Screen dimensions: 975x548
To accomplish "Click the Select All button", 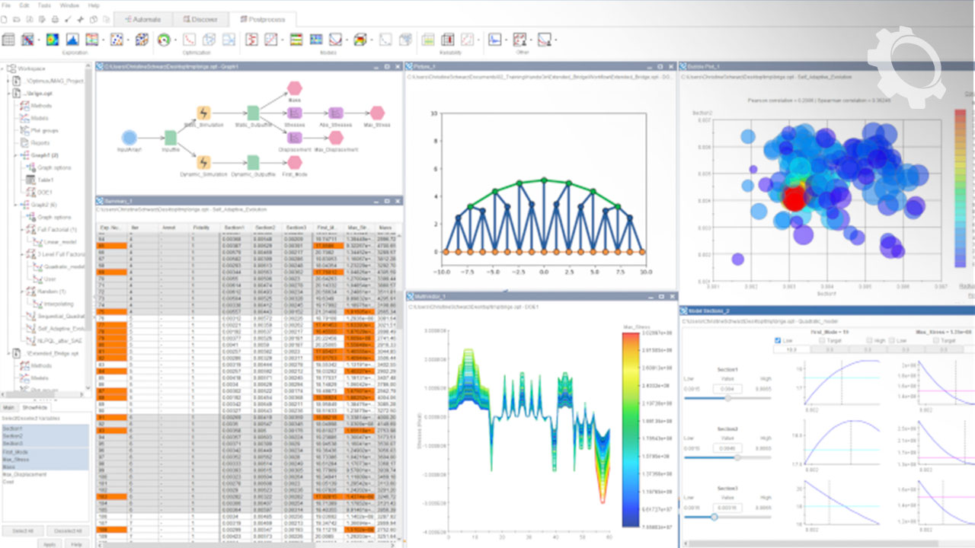I will (x=22, y=530).
